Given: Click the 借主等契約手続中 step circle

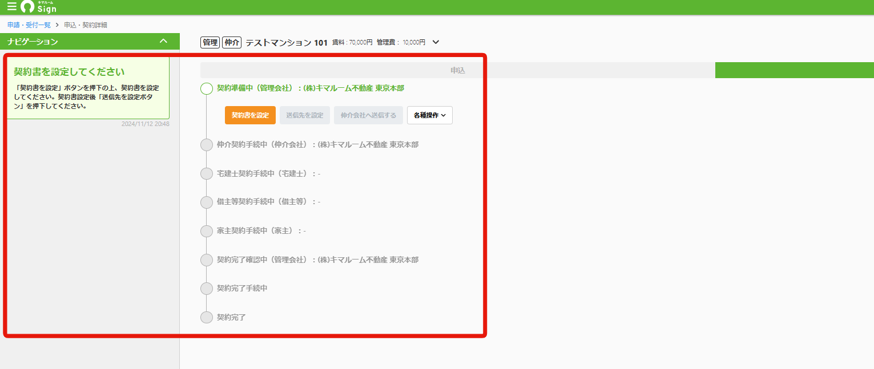Looking at the screenshot, I should (207, 202).
